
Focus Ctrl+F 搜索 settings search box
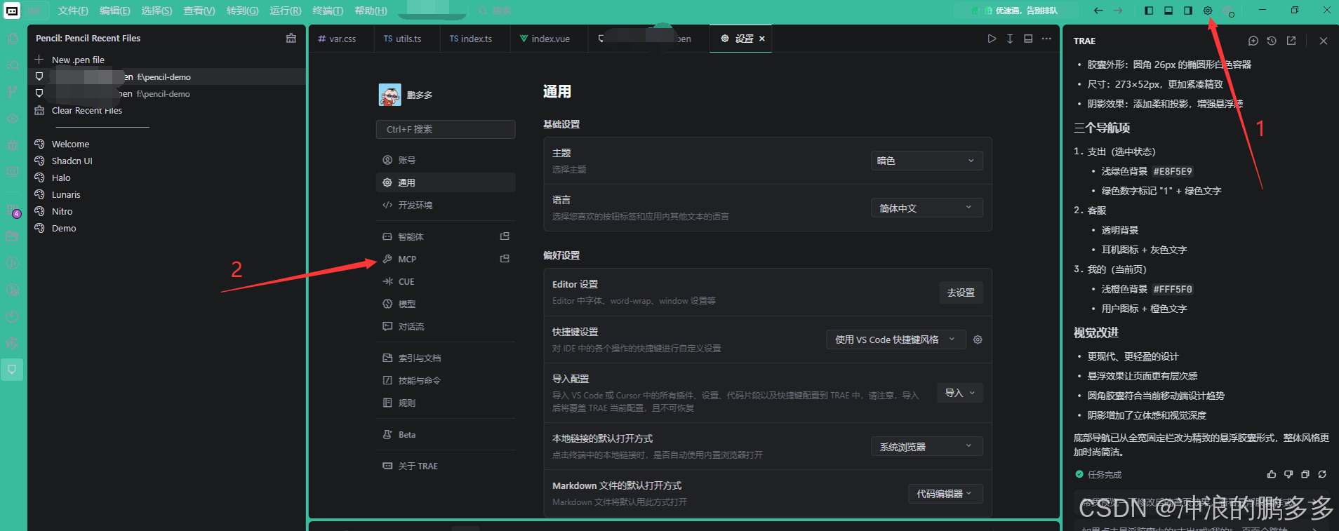[446, 129]
